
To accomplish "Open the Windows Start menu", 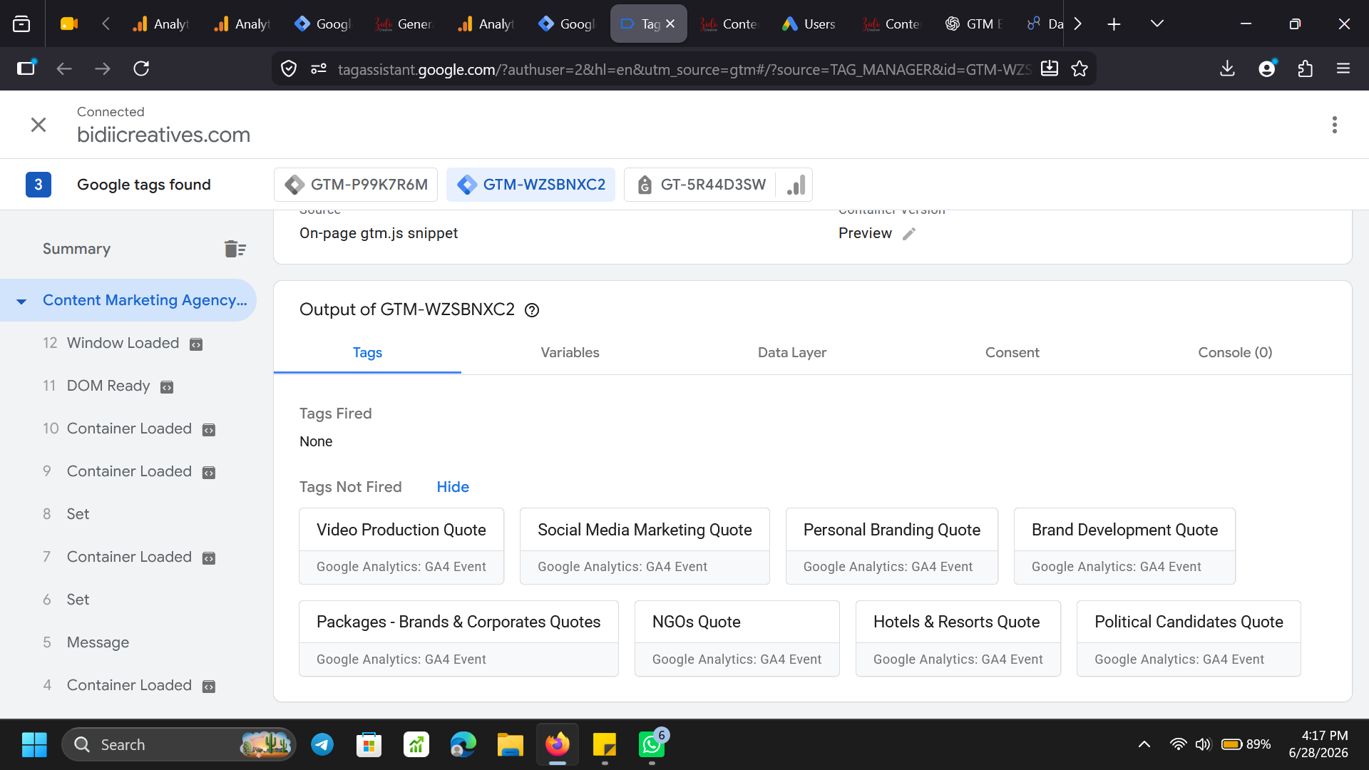I will pyautogui.click(x=34, y=744).
